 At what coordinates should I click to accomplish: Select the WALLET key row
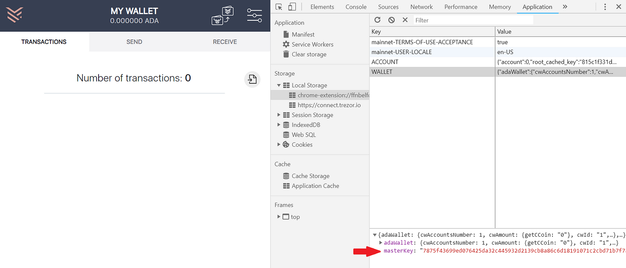coord(432,72)
